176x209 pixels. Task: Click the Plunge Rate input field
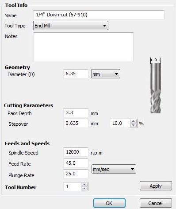tap(76, 174)
